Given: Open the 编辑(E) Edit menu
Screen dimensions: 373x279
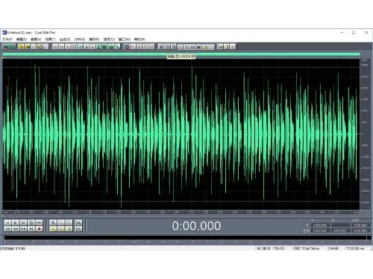Looking at the screenshot, I should point(22,39).
